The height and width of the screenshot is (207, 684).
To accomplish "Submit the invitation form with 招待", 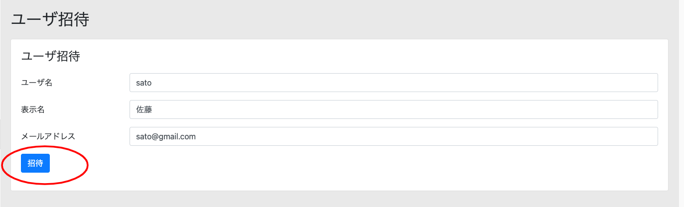I will tap(35, 163).
